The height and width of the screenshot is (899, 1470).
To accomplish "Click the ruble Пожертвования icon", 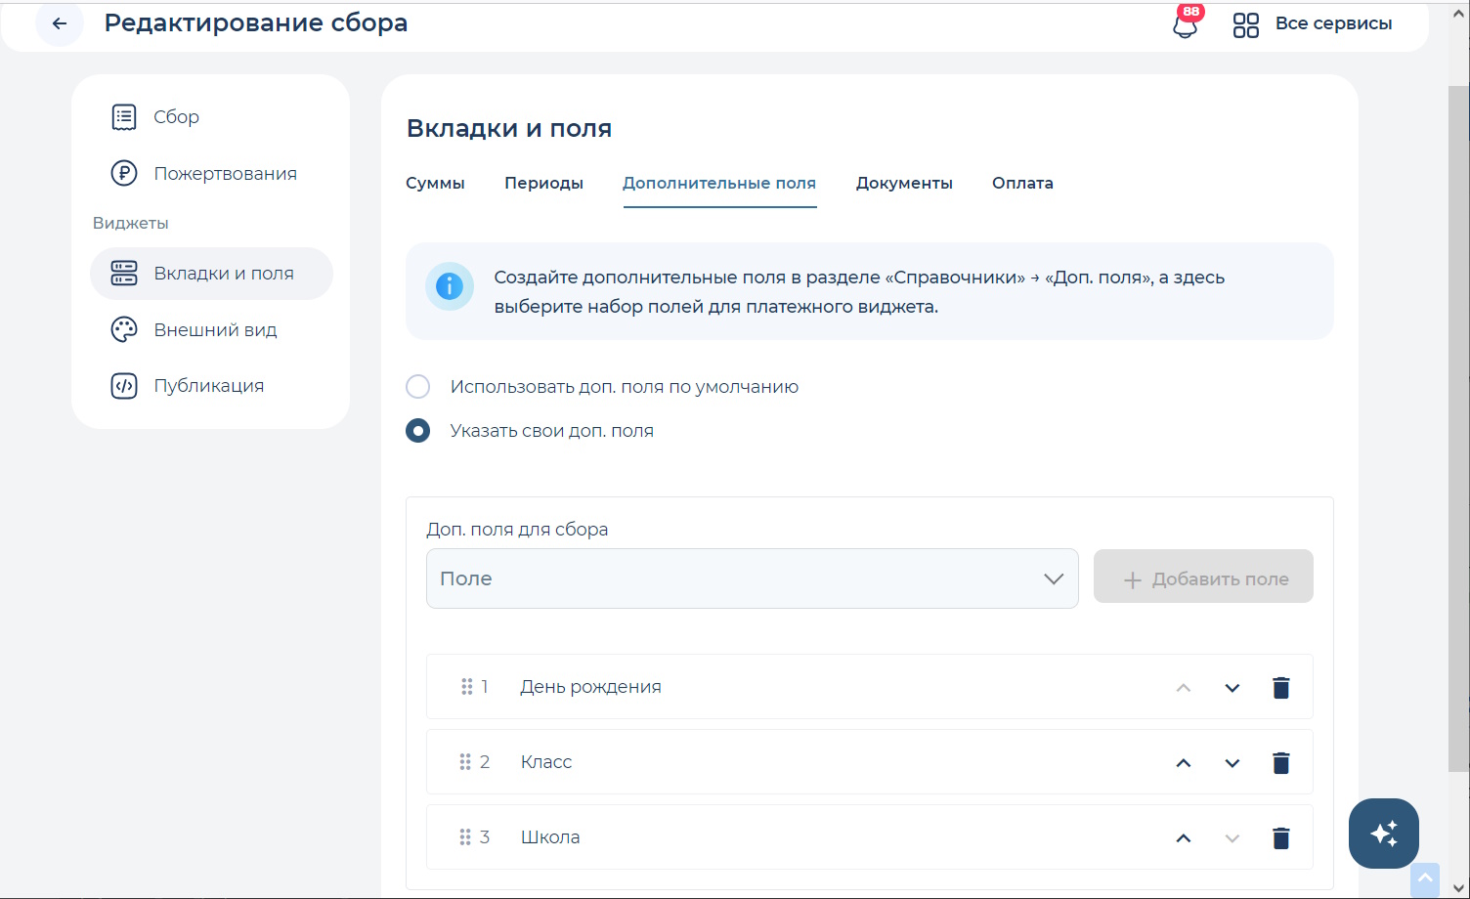I will 124,174.
